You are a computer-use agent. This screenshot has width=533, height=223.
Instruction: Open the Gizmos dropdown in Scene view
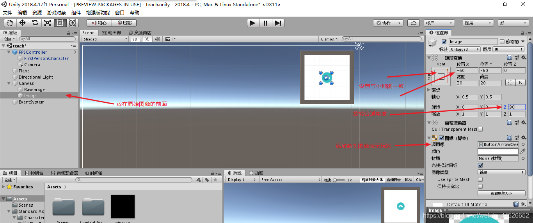pos(329,39)
